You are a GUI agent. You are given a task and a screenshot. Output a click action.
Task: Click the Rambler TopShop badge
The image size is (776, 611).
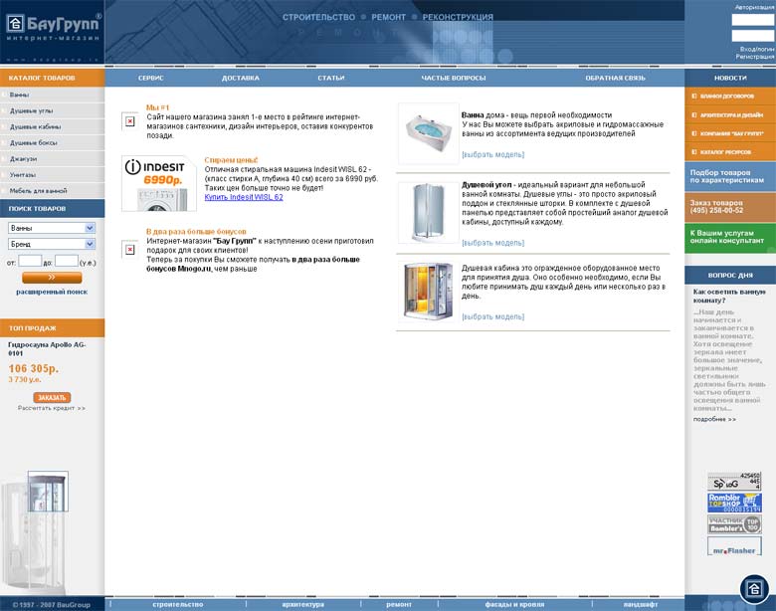734,503
